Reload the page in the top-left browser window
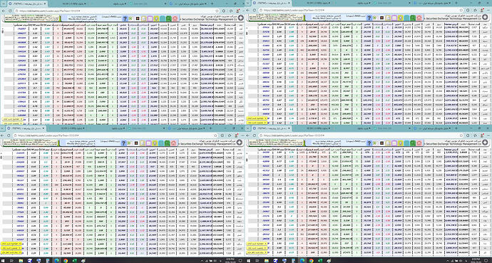Viewport: 492px width, 263px height. [x=10, y=11]
